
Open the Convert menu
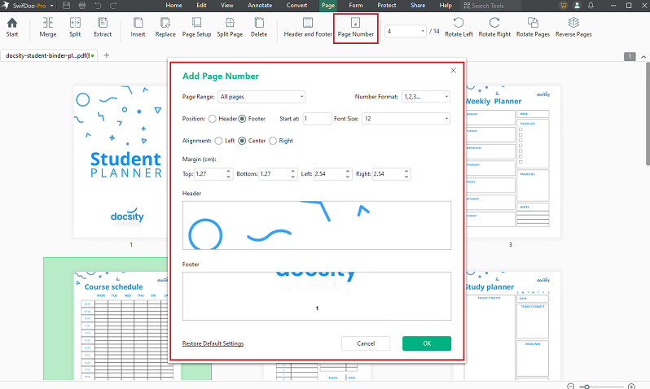[296, 6]
